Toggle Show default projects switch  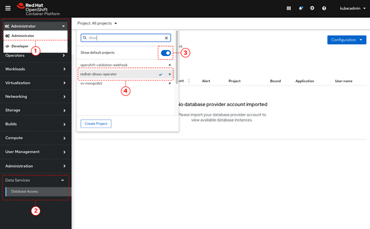point(166,53)
